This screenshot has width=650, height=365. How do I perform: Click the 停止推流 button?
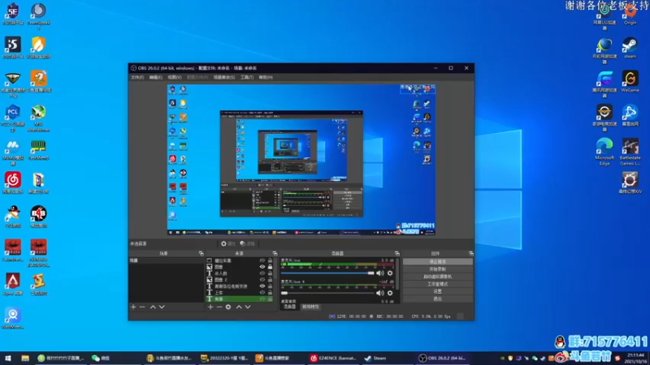437,261
